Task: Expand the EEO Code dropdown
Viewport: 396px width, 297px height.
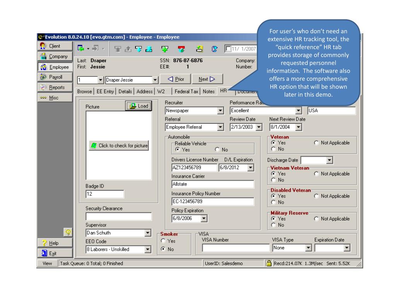Action: click(148, 249)
